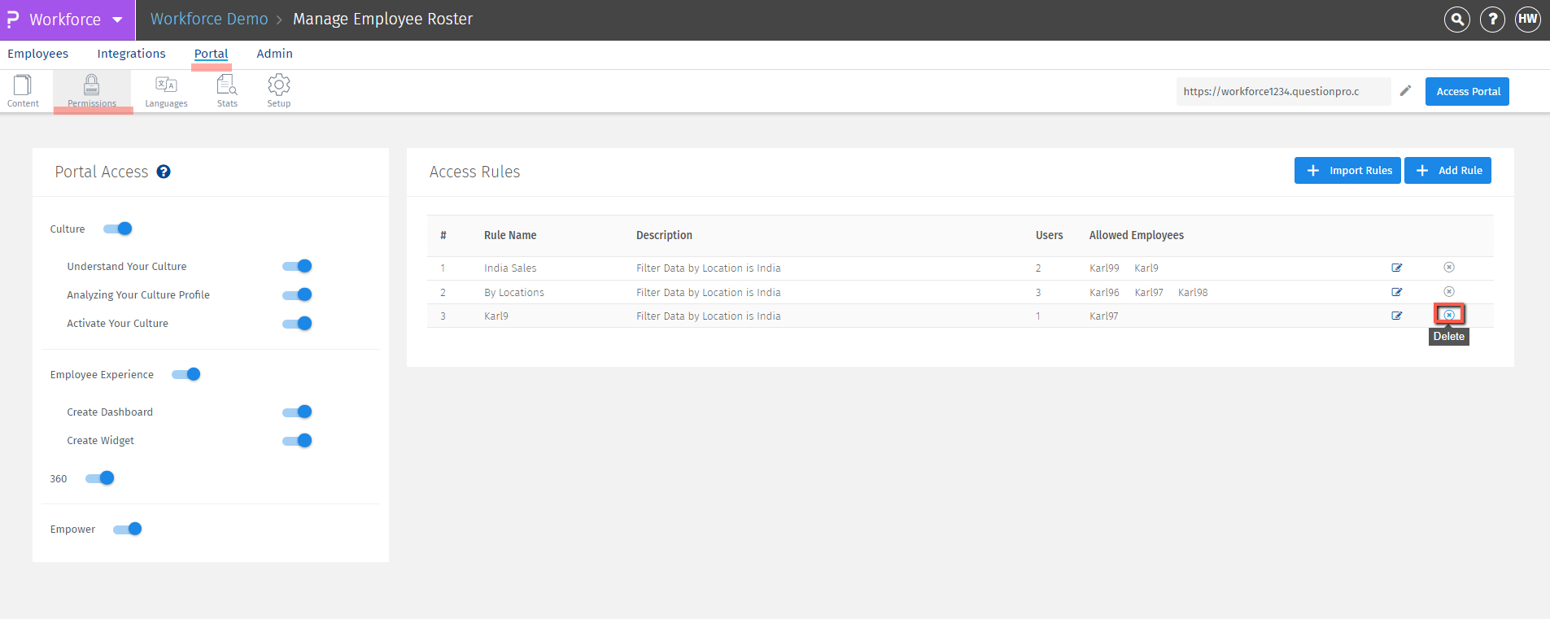Click the Add Rule button

1447,171
